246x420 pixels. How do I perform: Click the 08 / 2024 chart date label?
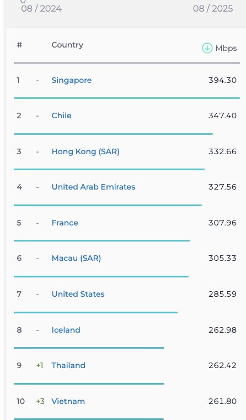click(41, 9)
